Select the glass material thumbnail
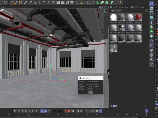158x118 pixels. [113, 48]
